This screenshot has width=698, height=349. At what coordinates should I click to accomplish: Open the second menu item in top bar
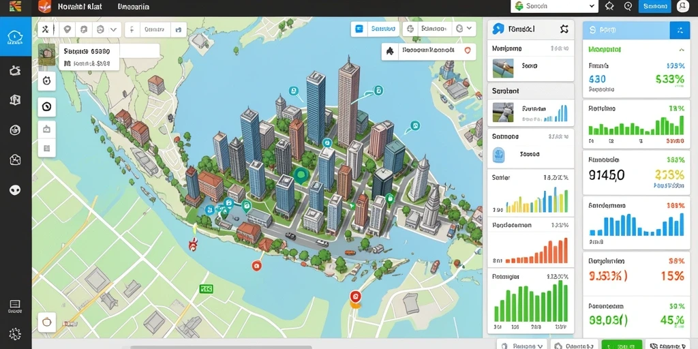point(133,7)
